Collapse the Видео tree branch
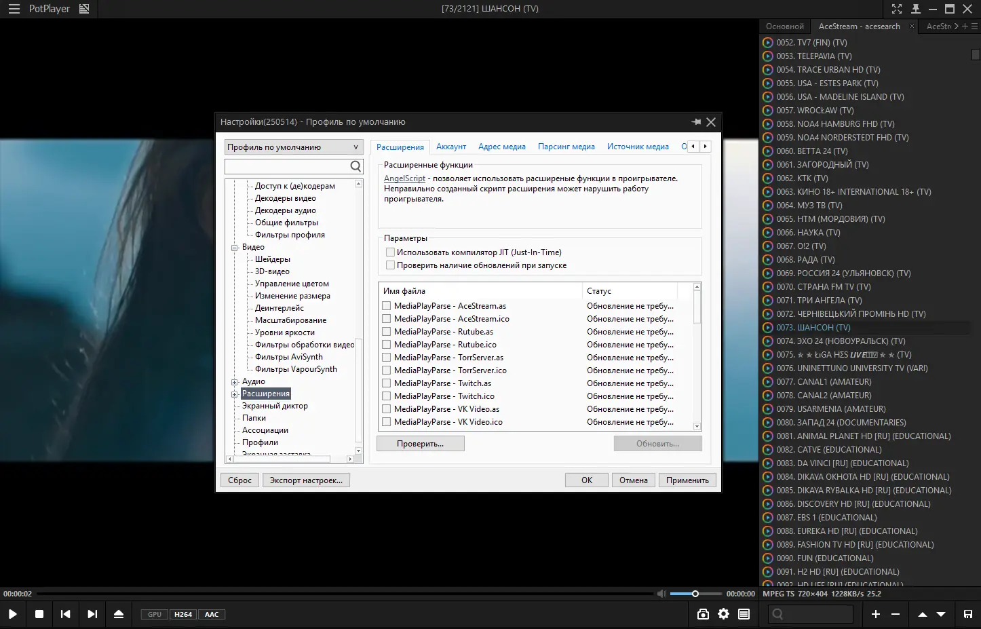This screenshot has height=629, width=981. [234, 246]
